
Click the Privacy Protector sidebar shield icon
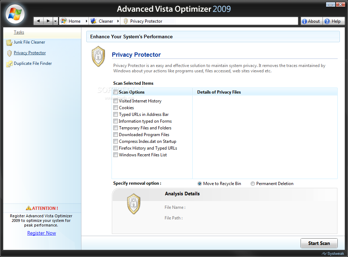(9, 53)
